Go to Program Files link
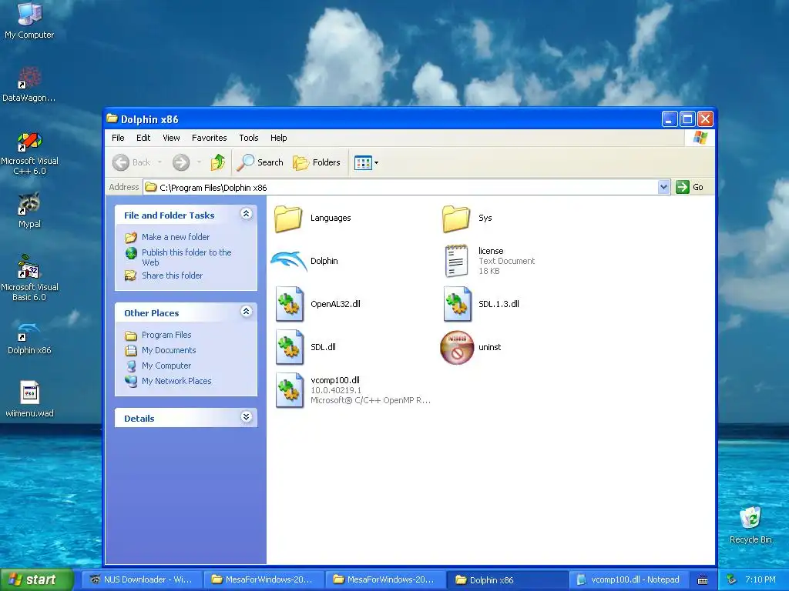 tap(166, 335)
